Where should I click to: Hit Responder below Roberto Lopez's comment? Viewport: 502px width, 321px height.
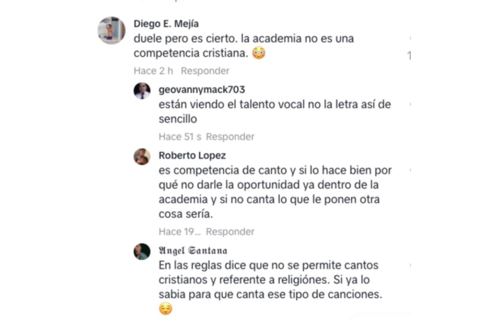coord(230,232)
